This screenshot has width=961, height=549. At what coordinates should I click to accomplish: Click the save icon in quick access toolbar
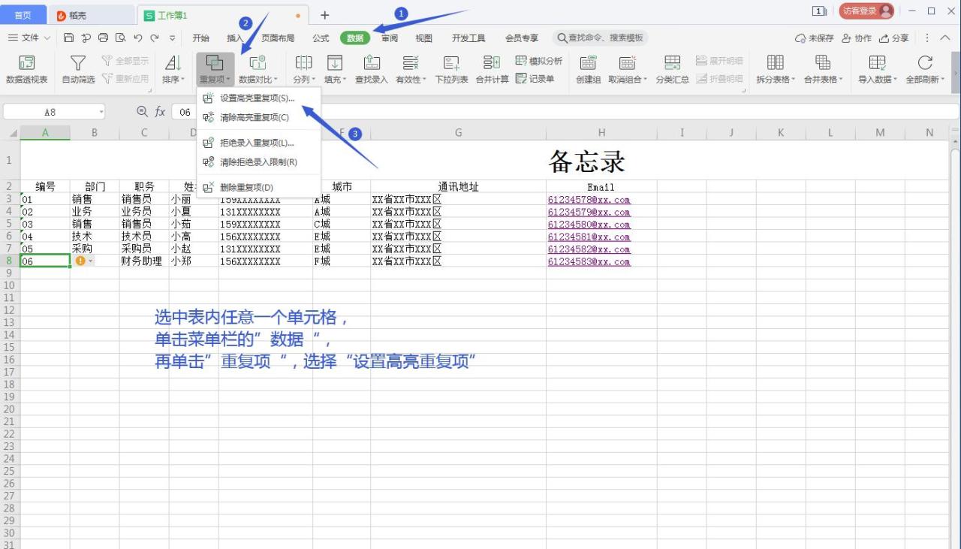(69, 38)
